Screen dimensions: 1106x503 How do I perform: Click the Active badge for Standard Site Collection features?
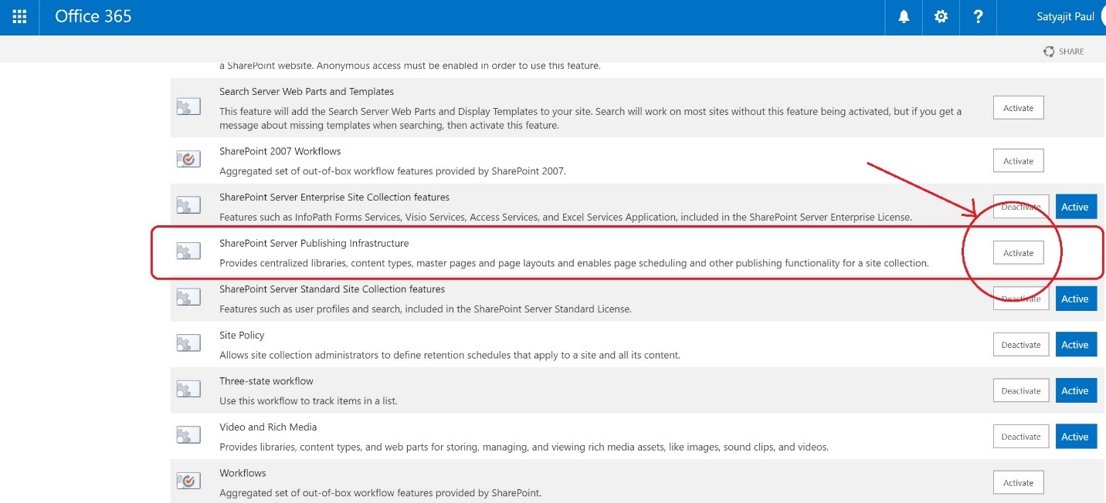pyautogui.click(x=1076, y=299)
